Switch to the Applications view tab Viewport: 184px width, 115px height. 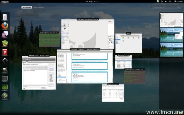click(39, 7)
